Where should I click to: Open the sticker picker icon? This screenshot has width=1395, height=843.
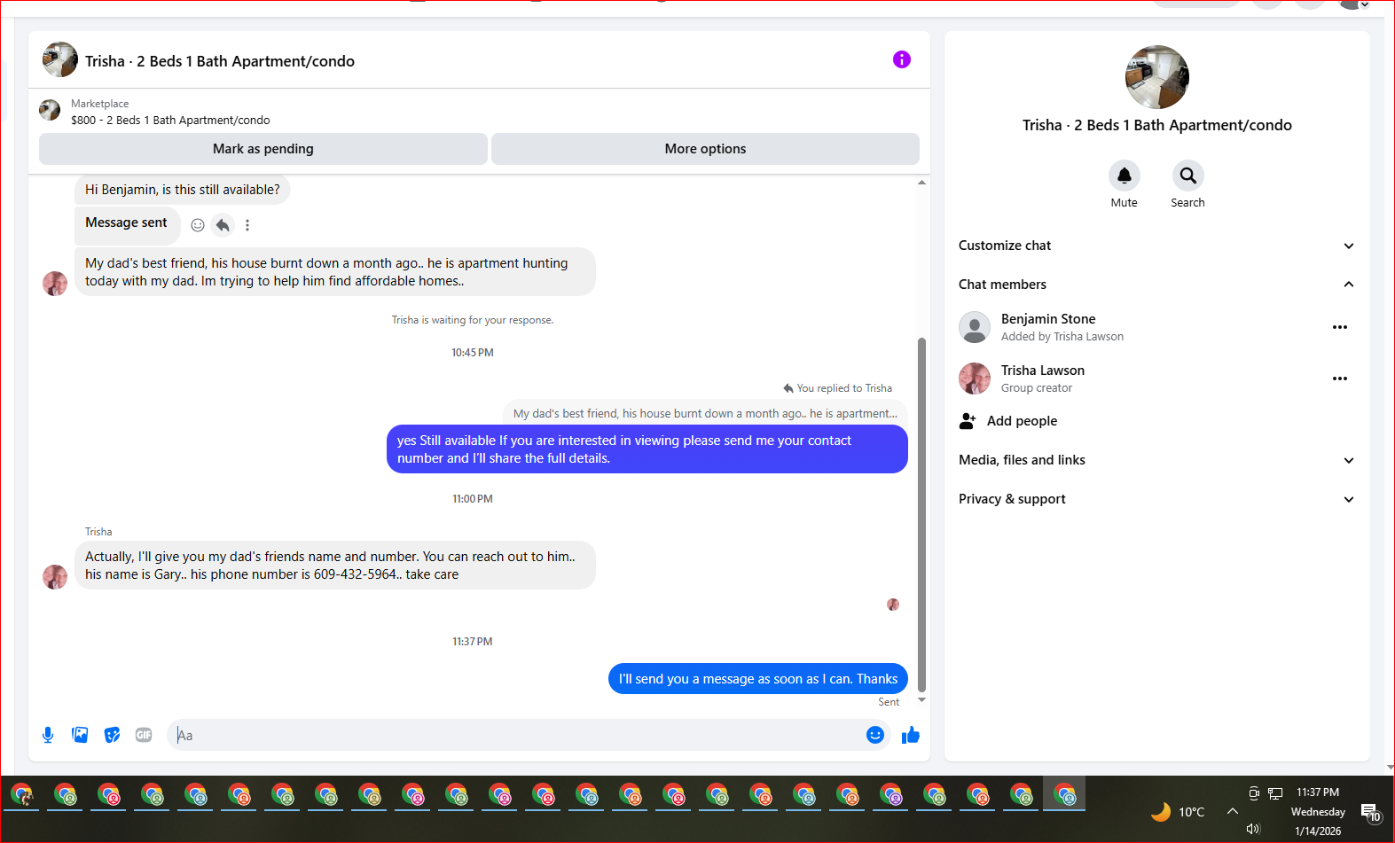pos(112,735)
